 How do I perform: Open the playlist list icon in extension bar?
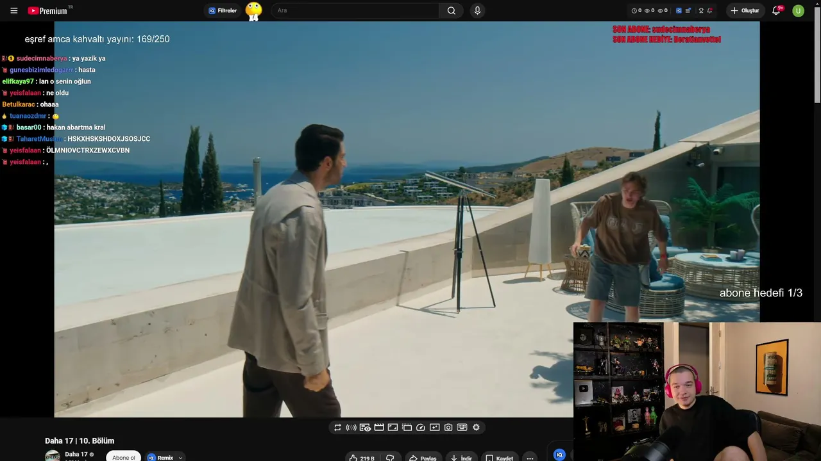pos(688,11)
